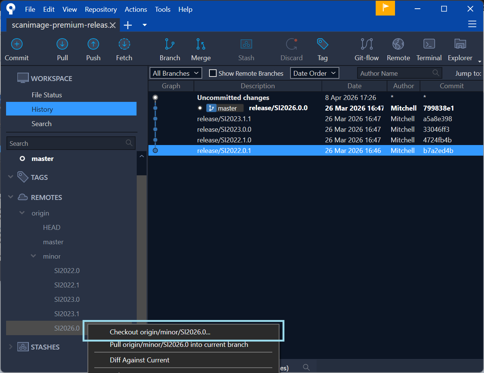
Task: Open File Status in workspace
Action: [47, 95]
